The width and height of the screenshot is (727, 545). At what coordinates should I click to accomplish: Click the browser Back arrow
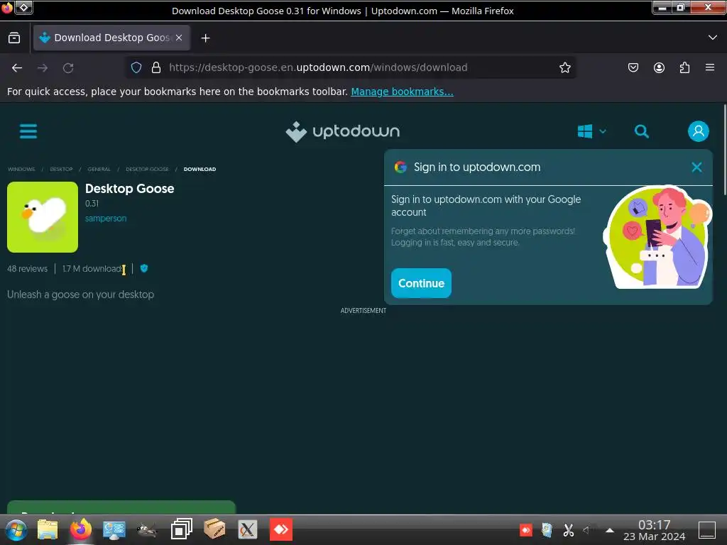[17, 68]
